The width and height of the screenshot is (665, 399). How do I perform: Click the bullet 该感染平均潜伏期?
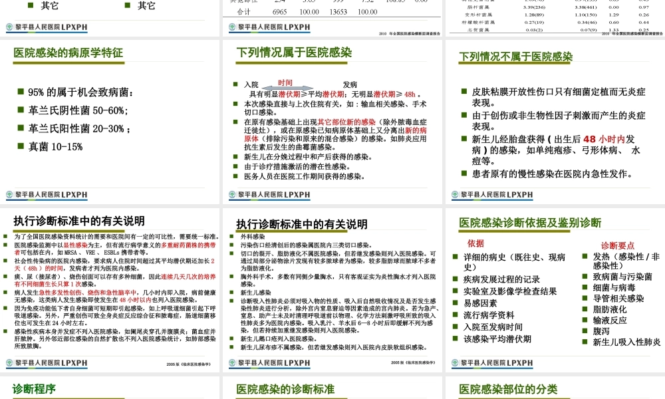point(497,338)
